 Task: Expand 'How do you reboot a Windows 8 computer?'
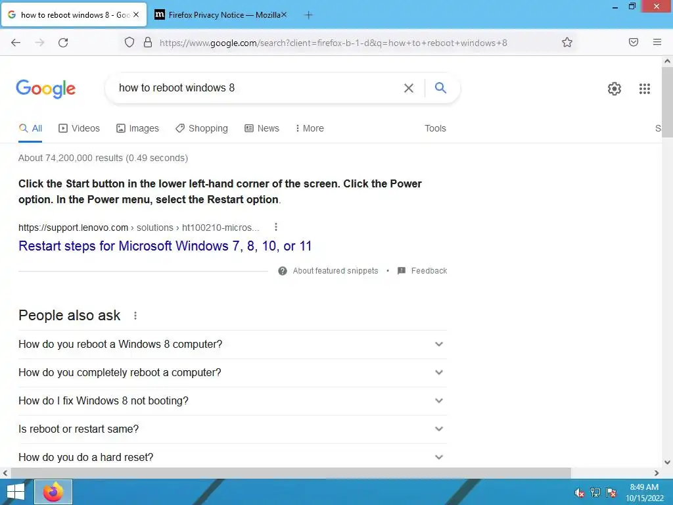coord(232,345)
